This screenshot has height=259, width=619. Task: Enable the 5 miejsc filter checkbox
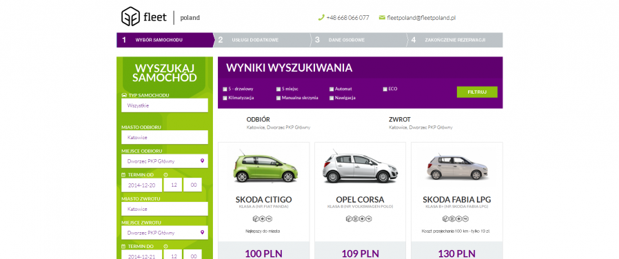tap(278, 89)
